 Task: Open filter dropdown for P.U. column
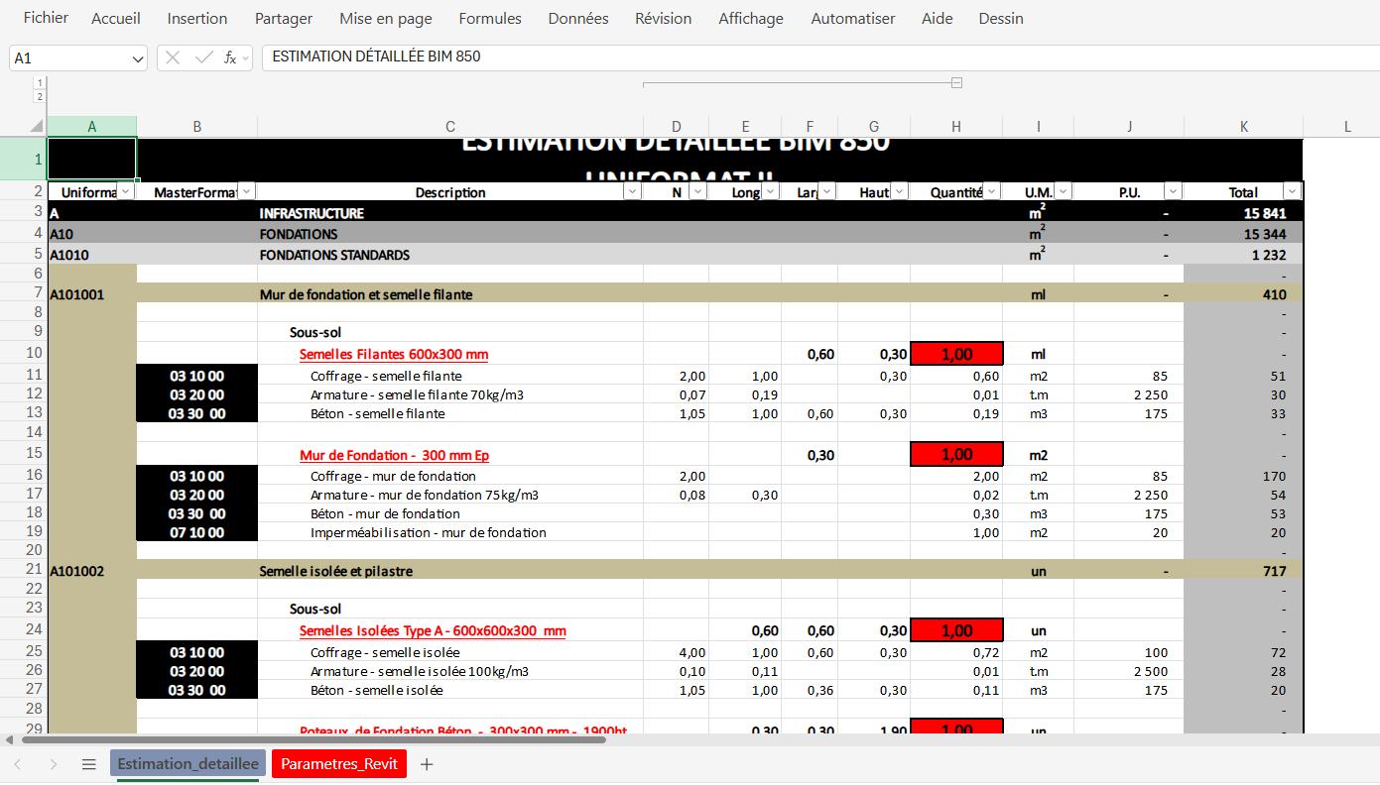pyautogui.click(x=1173, y=191)
